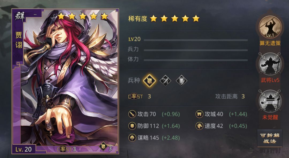The height and width of the screenshot is (158, 289).
Task: Click the 群 faction badge on card
Action: [x=20, y=16]
